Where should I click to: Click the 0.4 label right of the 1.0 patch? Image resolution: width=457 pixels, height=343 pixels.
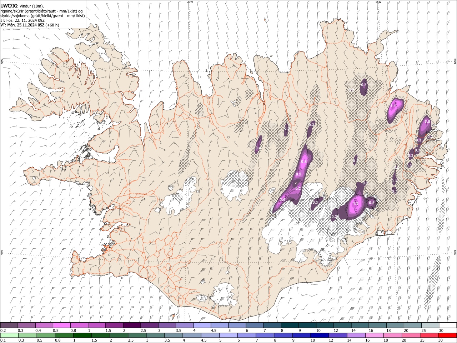click(x=372, y=203)
